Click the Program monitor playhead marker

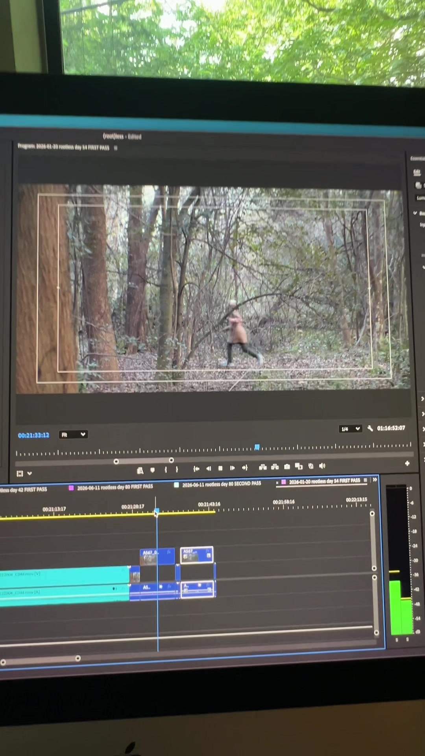click(x=257, y=447)
